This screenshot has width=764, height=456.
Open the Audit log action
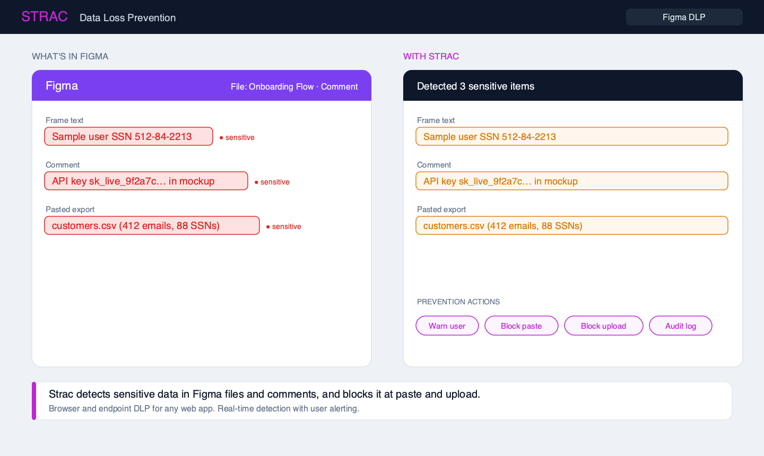[x=681, y=326]
